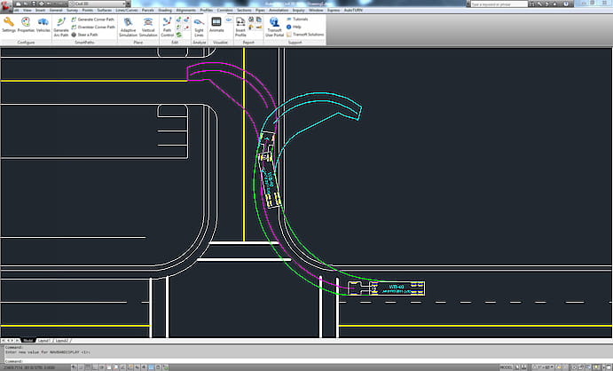Open Transoft Solutions link
This screenshot has width=613, height=371.
(x=305, y=35)
